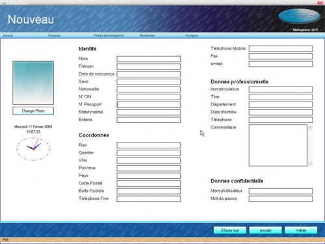Click the analog clock widget
This screenshot has width=325, height=244.
click(33, 149)
